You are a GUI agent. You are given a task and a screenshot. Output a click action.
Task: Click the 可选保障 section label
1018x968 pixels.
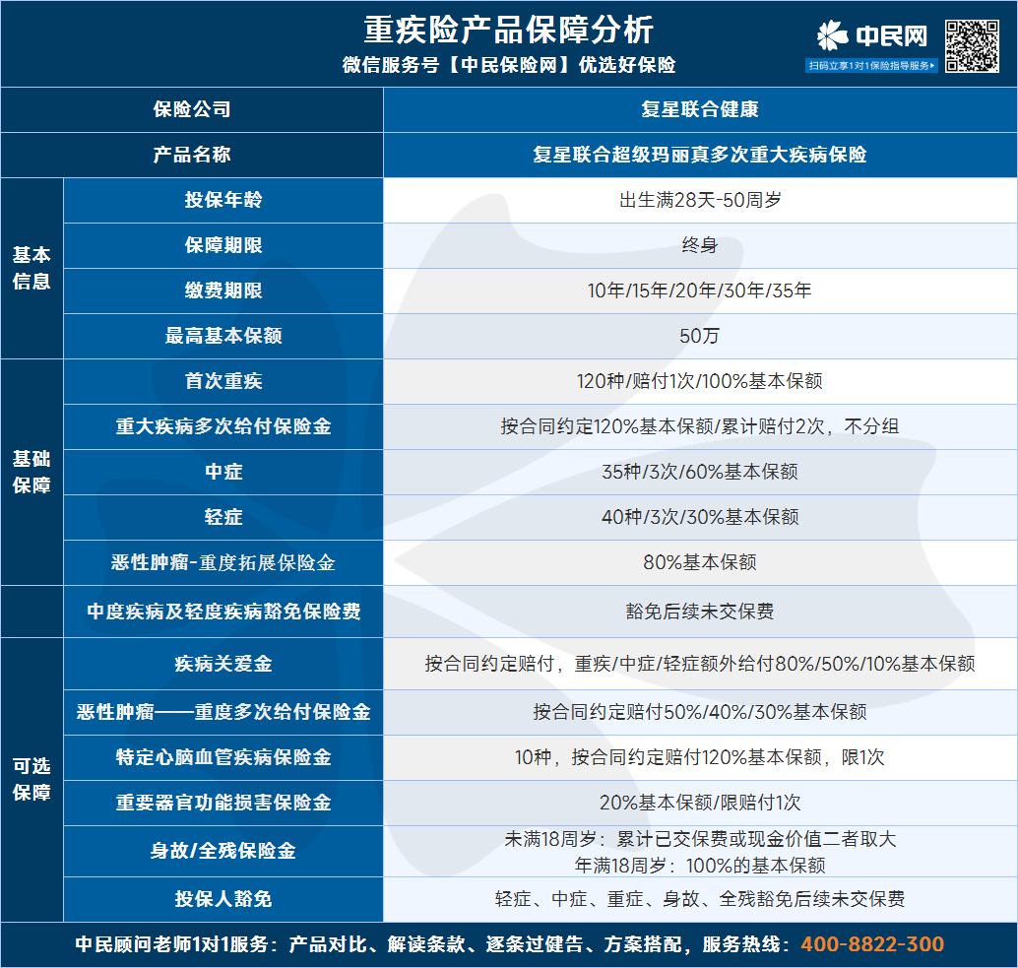point(32,779)
